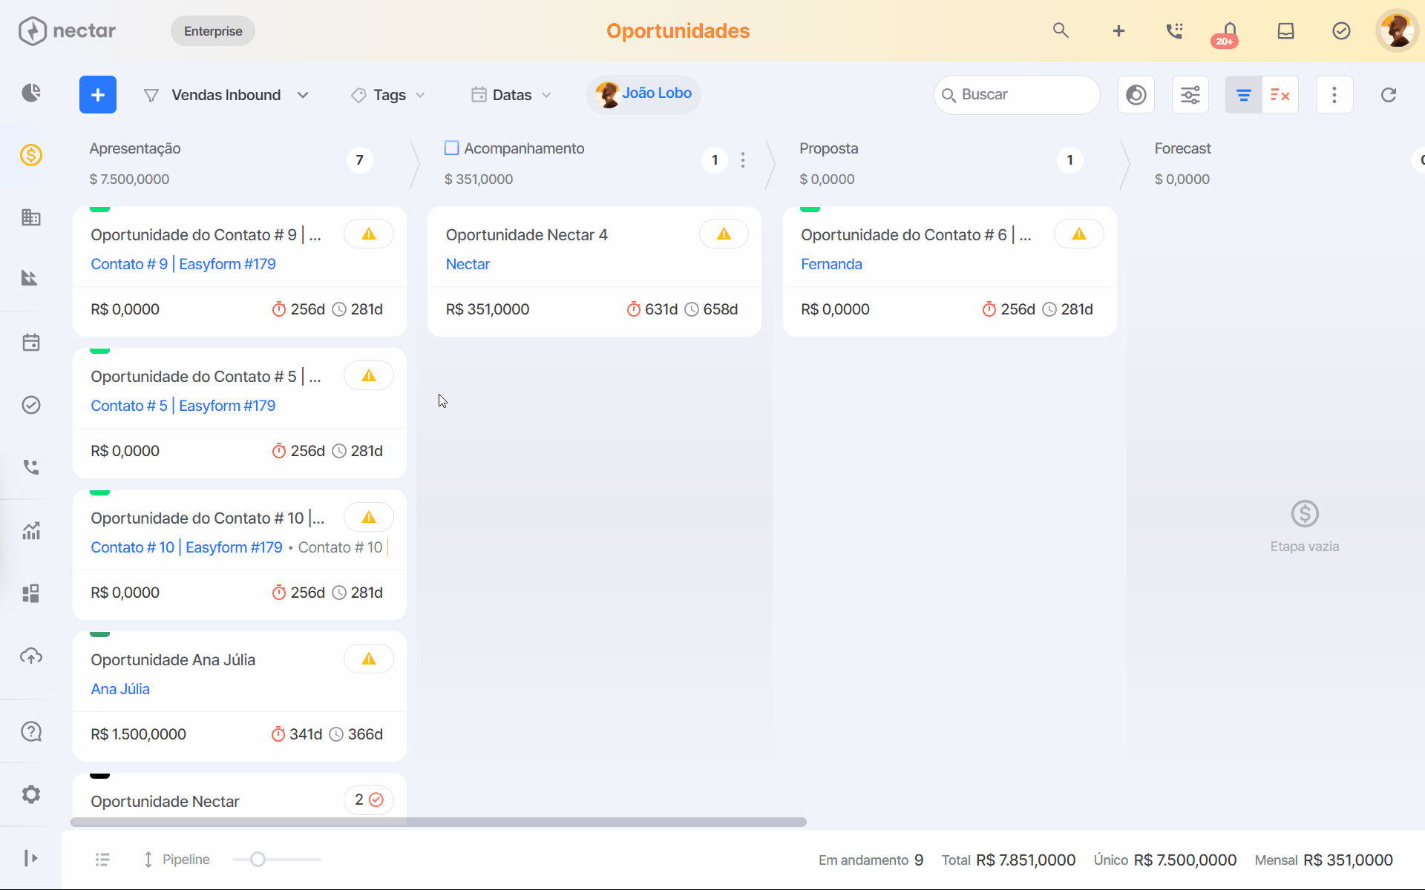This screenshot has width=1425, height=890.
Task: Open the calendar icon in left sidebar
Action: click(x=31, y=343)
